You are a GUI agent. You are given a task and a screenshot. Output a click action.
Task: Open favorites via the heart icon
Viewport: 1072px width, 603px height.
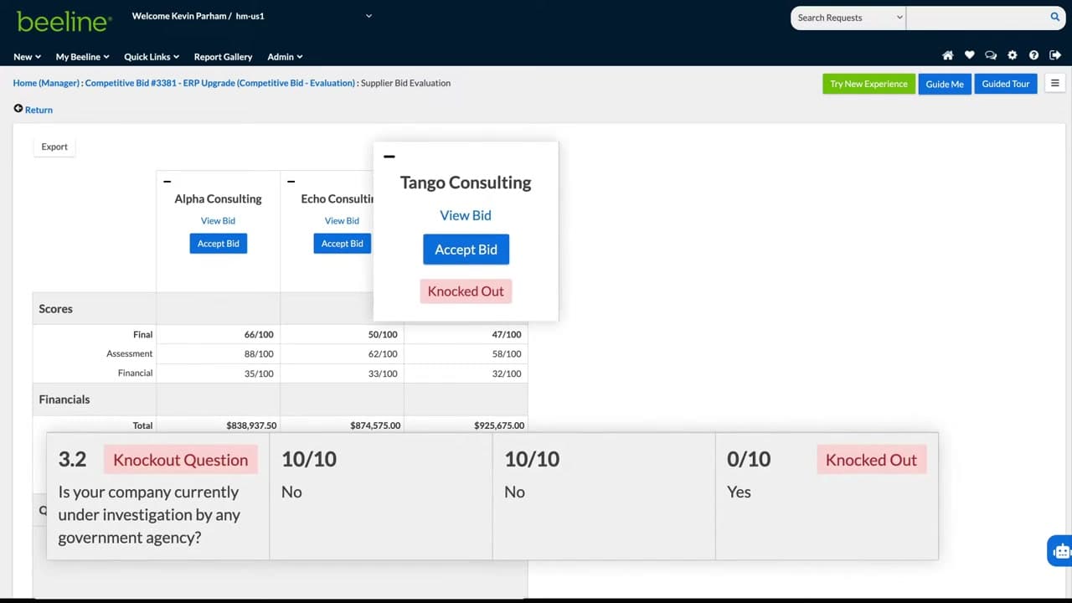coord(969,56)
